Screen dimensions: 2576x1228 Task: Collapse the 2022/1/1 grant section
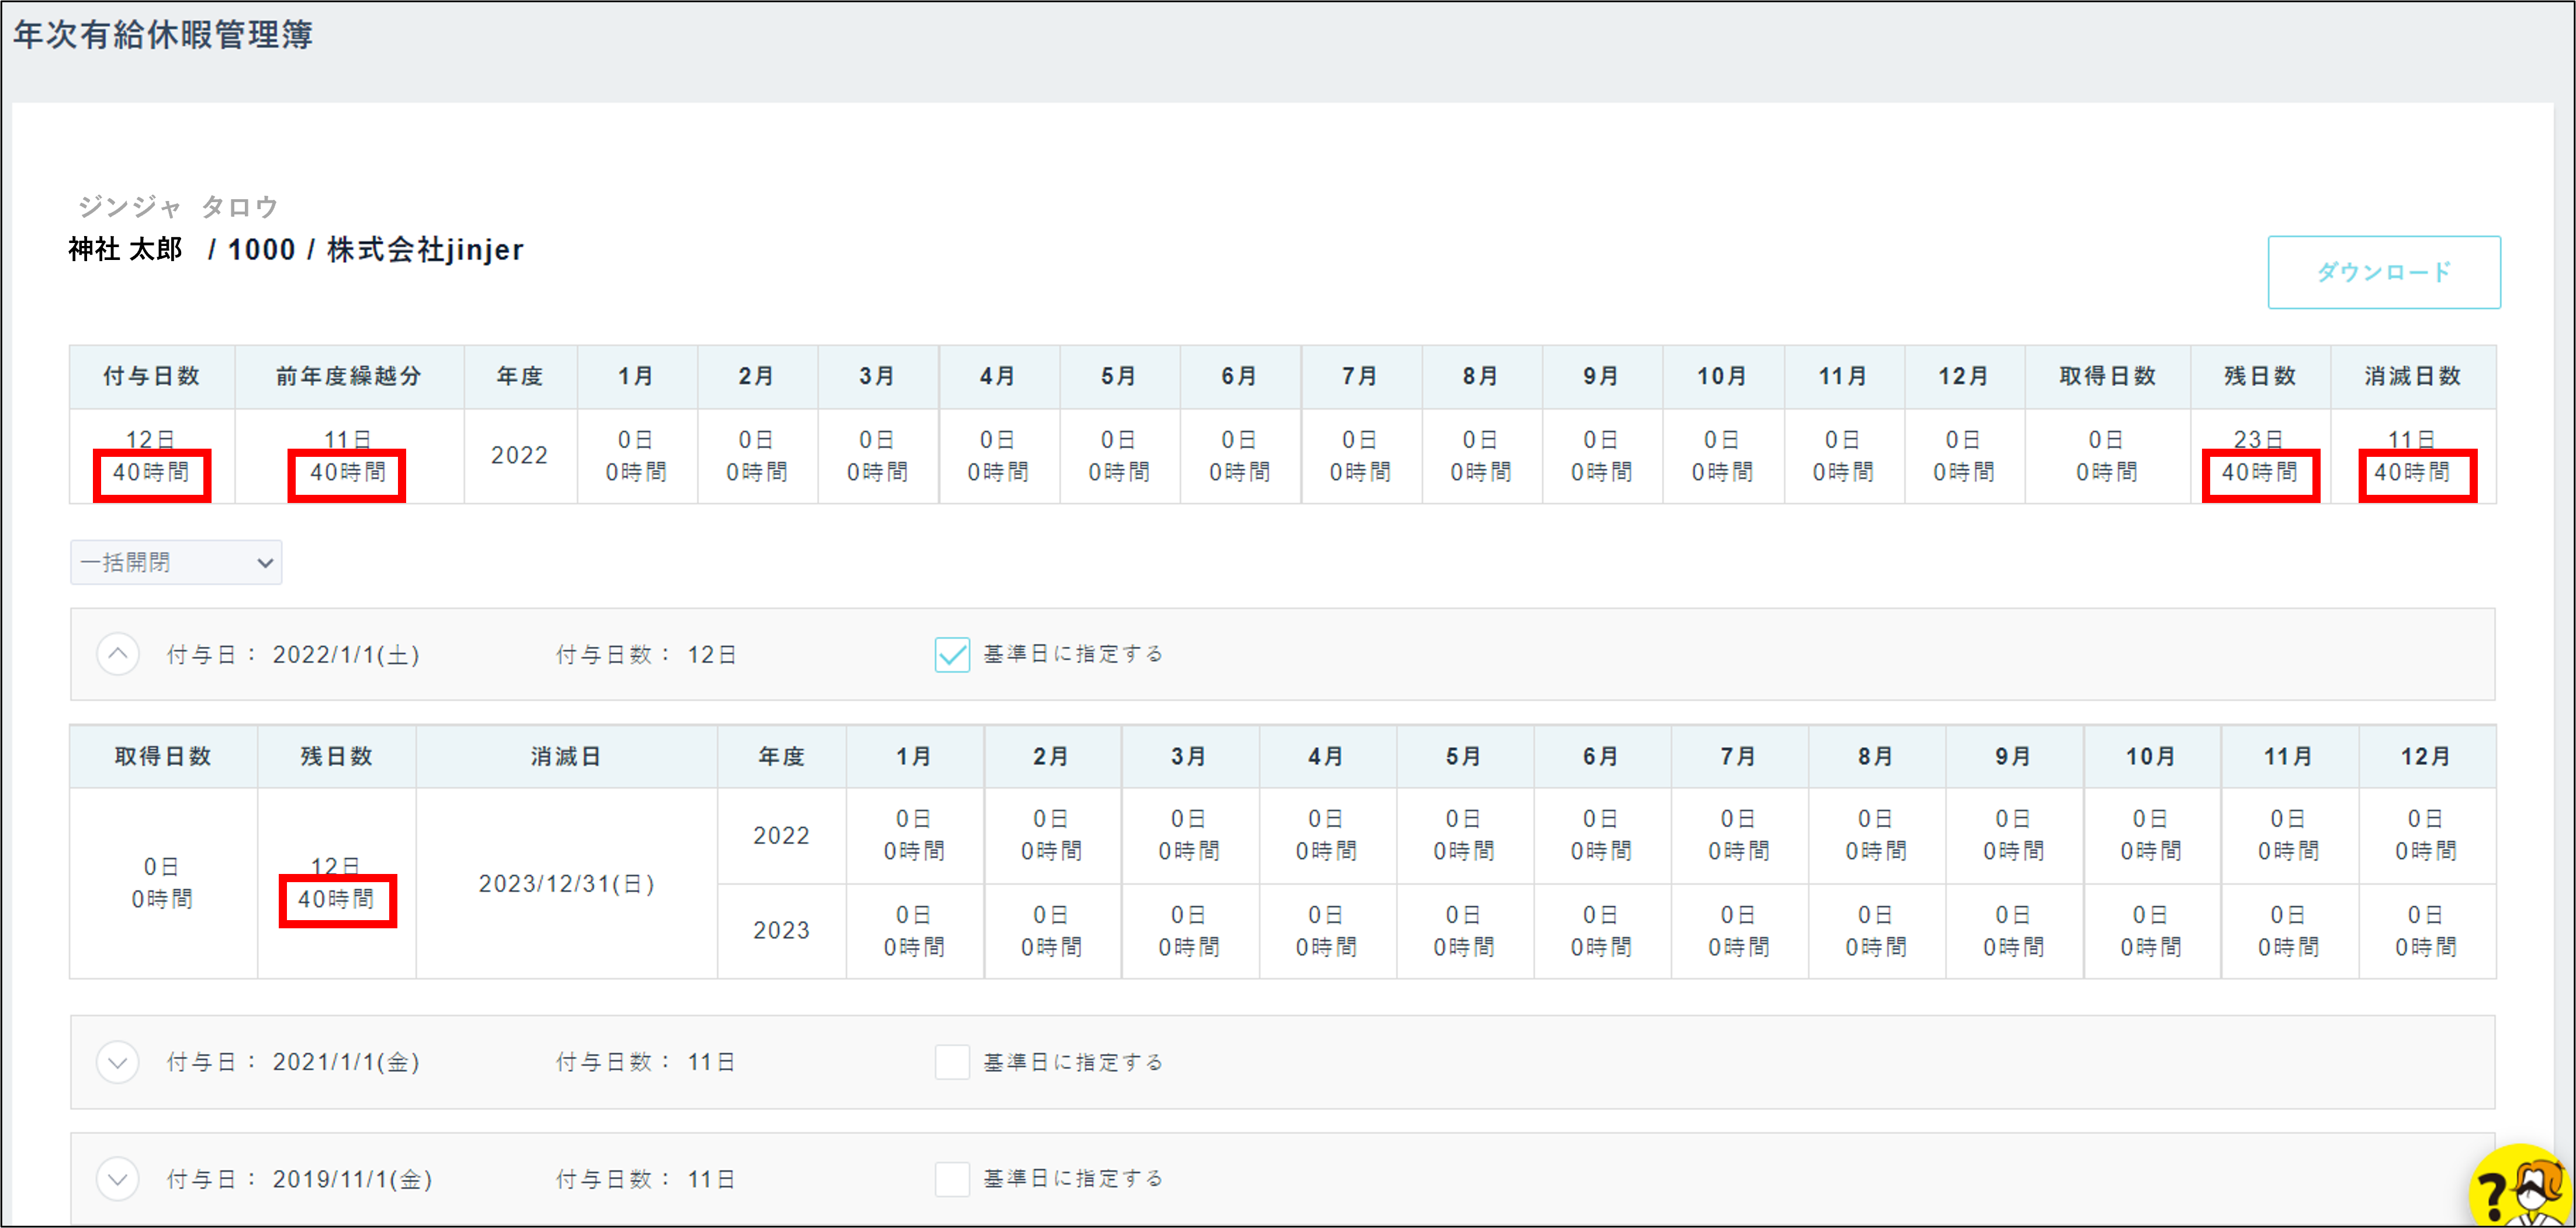pyautogui.click(x=118, y=654)
